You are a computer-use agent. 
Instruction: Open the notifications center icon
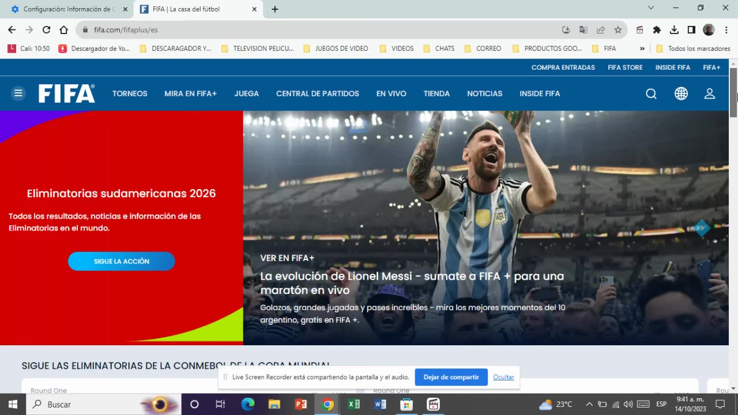tap(720, 405)
